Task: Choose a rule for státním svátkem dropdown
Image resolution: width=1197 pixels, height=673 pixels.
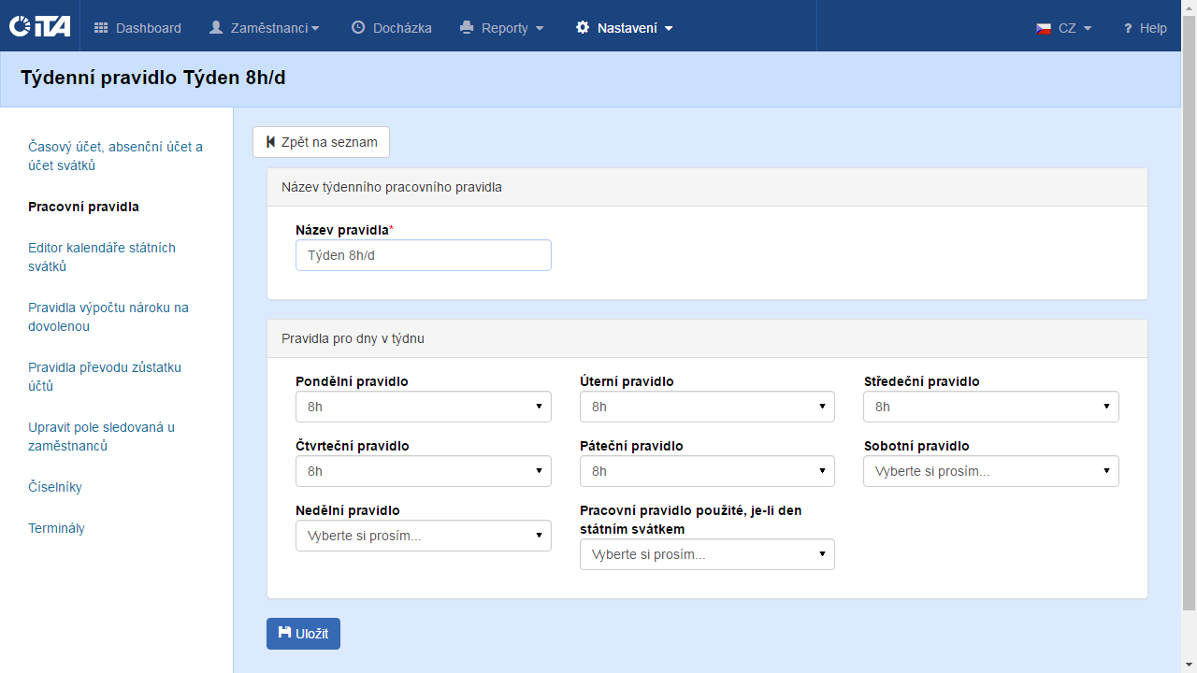Action: [x=707, y=554]
